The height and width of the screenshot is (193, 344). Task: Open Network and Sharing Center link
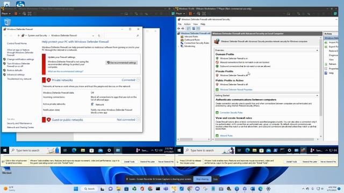(20, 128)
